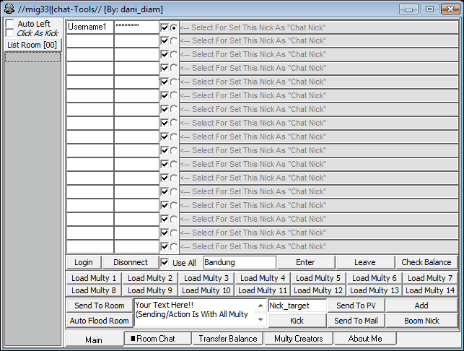Click the Send To Mail button
The height and width of the screenshot is (351, 464).
click(356, 321)
